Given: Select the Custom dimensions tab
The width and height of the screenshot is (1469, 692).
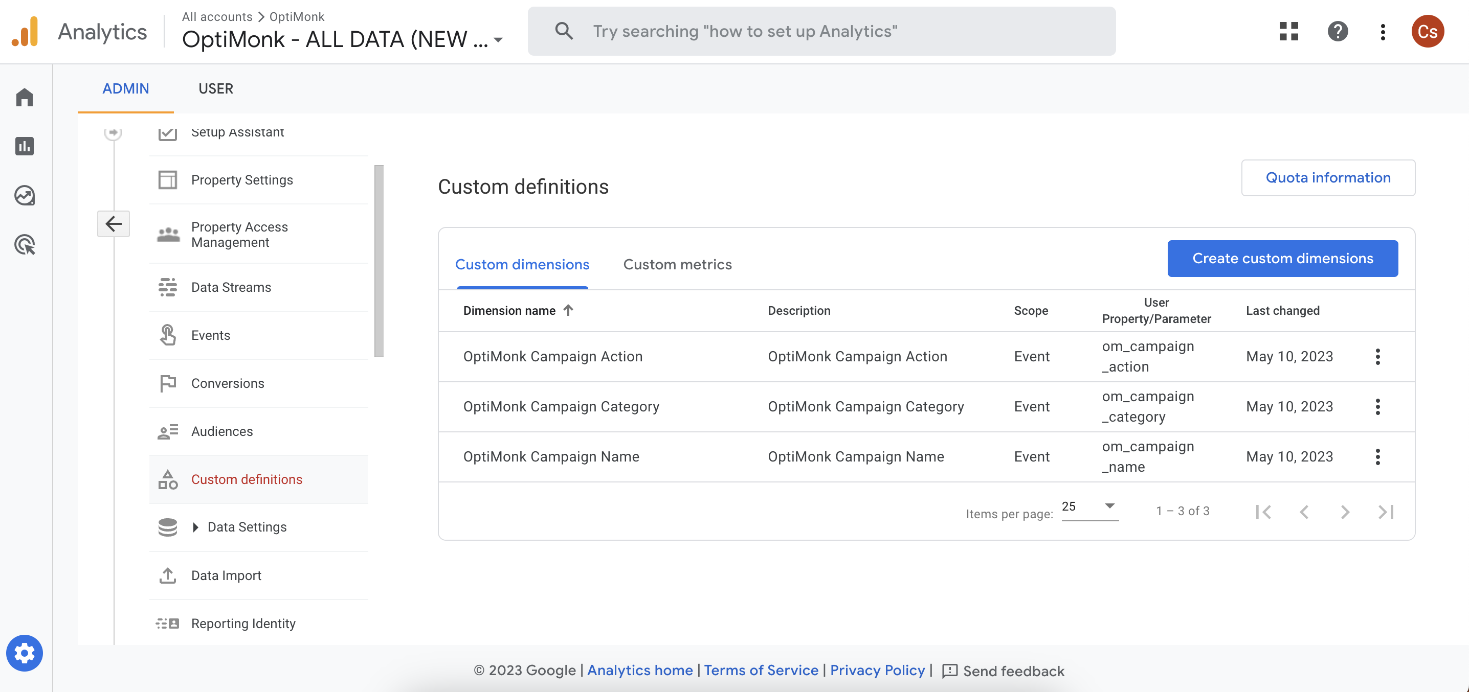Looking at the screenshot, I should click(522, 265).
